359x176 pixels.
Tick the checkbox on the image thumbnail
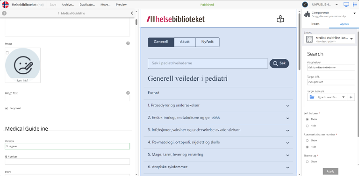pos(7,53)
